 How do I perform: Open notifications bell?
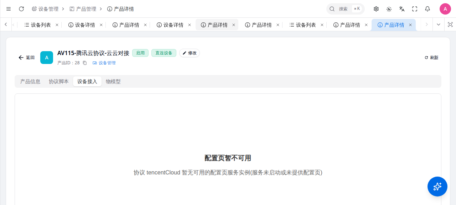pyautogui.click(x=427, y=9)
